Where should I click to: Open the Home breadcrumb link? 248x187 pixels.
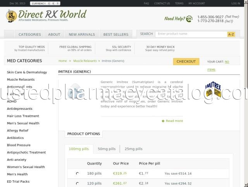pos(63,61)
